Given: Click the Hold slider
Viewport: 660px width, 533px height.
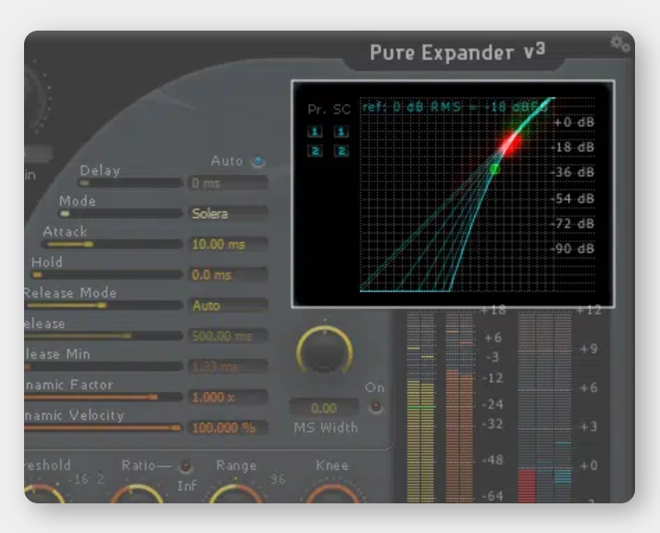Looking at the screenshot, I should [x=106, y=274].
